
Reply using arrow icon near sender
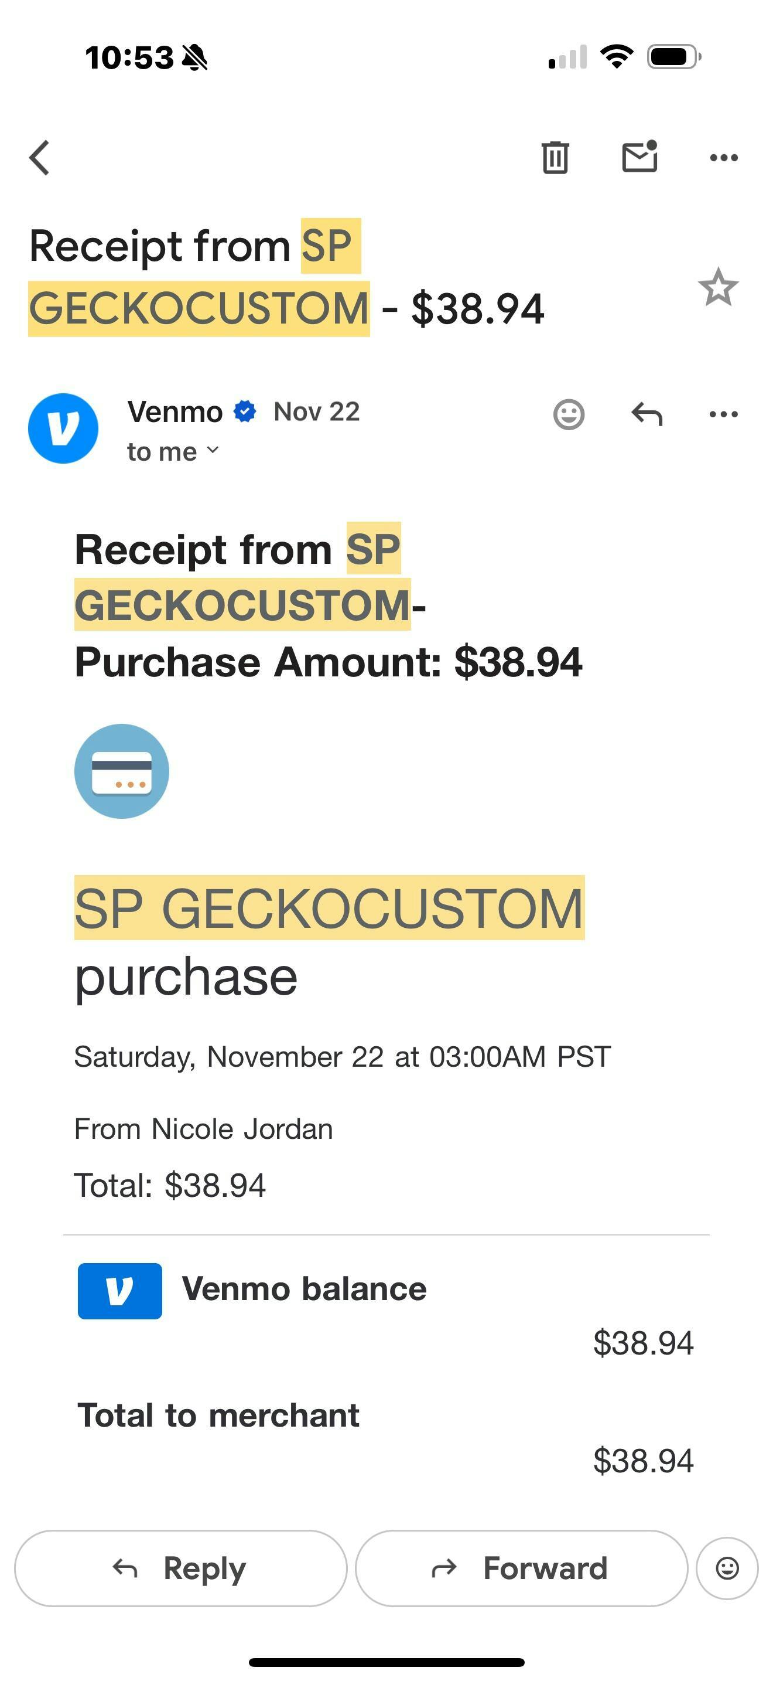647,414
